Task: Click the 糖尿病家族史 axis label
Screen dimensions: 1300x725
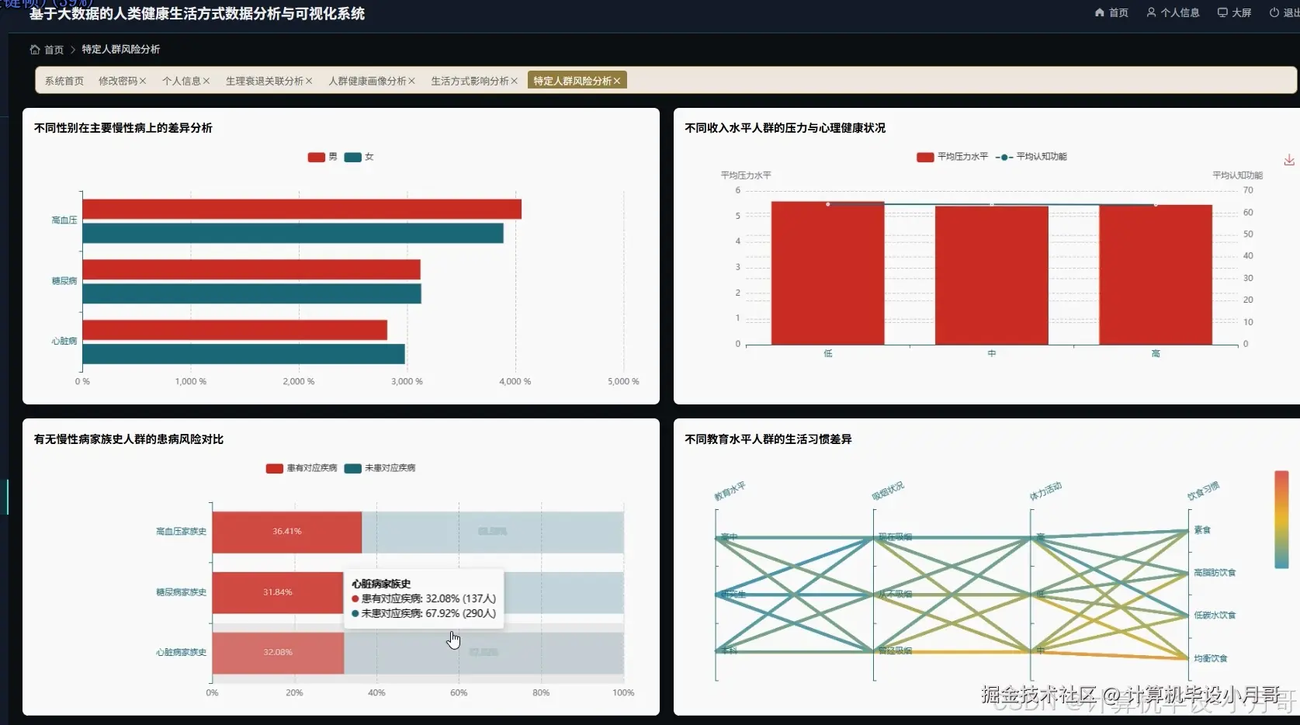Action: (181, 592)
